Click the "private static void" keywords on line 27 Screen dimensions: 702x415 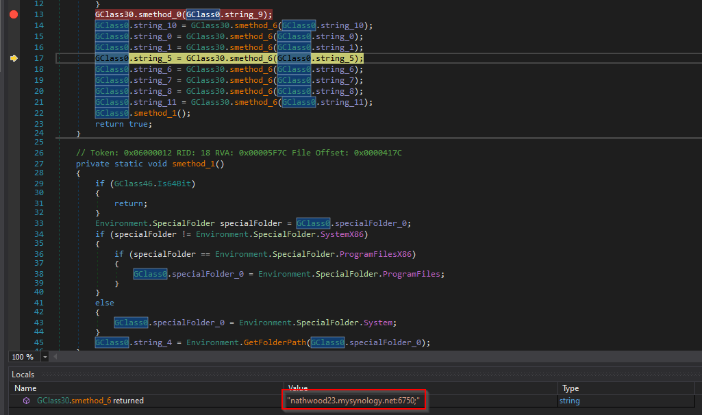coord(121,164)
